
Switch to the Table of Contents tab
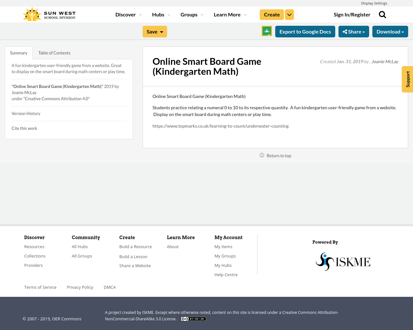(54, 53)
